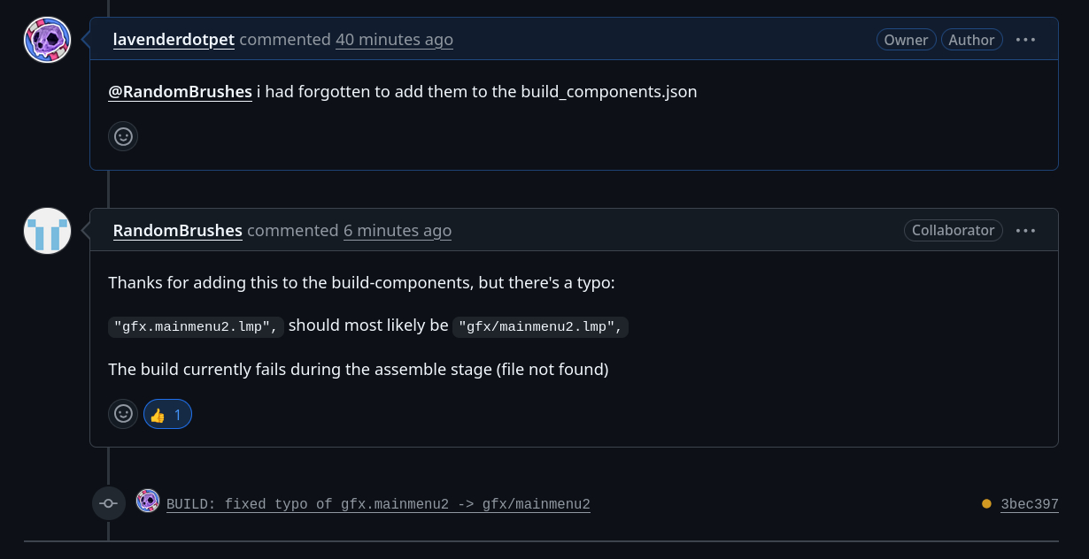
Task: Add emoji reaction to lavenderdotpet's comment
Action: pos(123,136)
